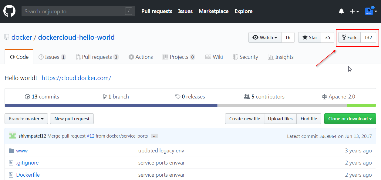Click the Dockerfile file icon
This screenshot has width=381, height=180.
click(x=11, y=175)
